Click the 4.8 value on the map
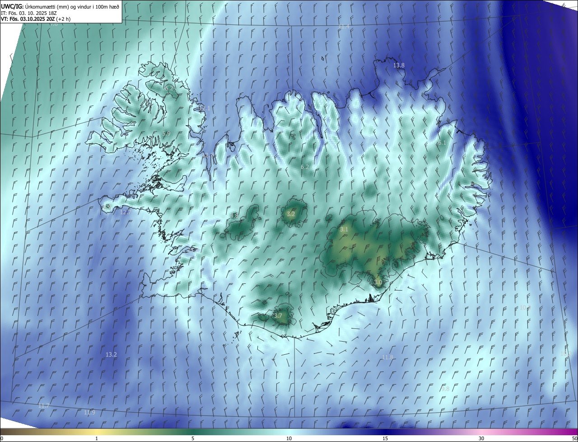578x442 pixels. coord(234,216)
